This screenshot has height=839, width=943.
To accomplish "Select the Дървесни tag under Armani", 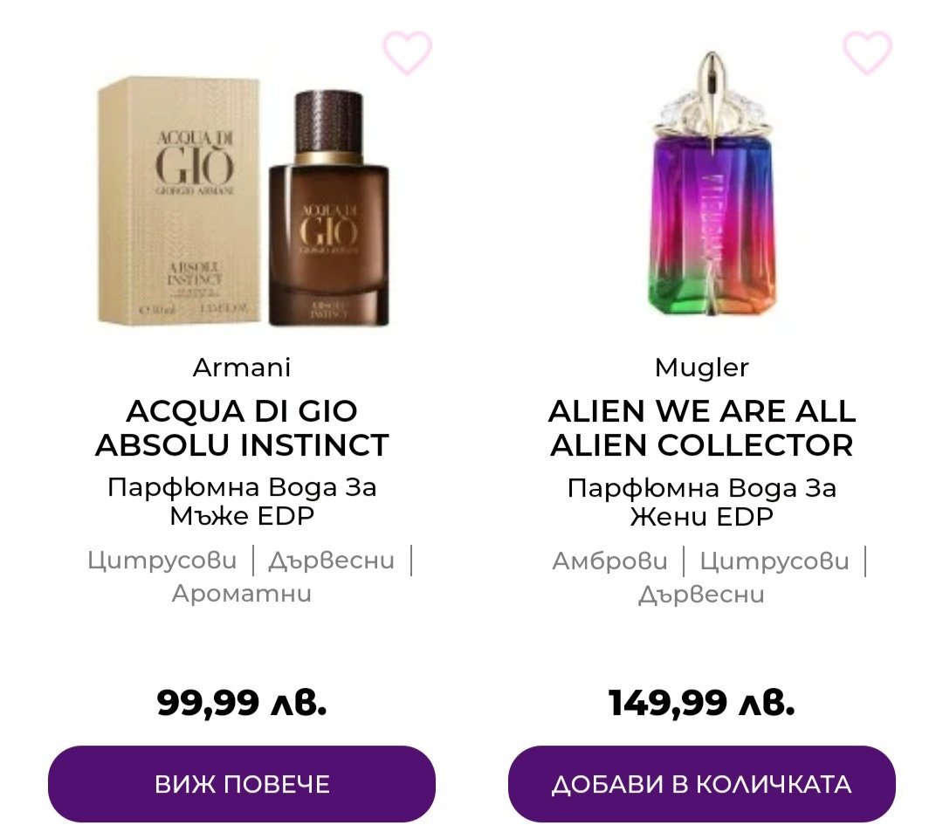I will tap(332, 560).
